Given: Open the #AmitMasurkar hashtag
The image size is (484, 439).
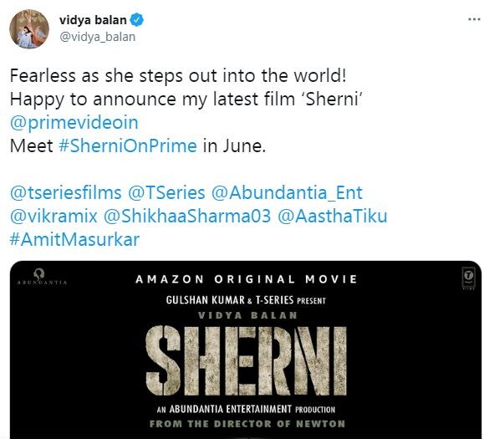Looking at the screenshot, I should click(74, 239).
